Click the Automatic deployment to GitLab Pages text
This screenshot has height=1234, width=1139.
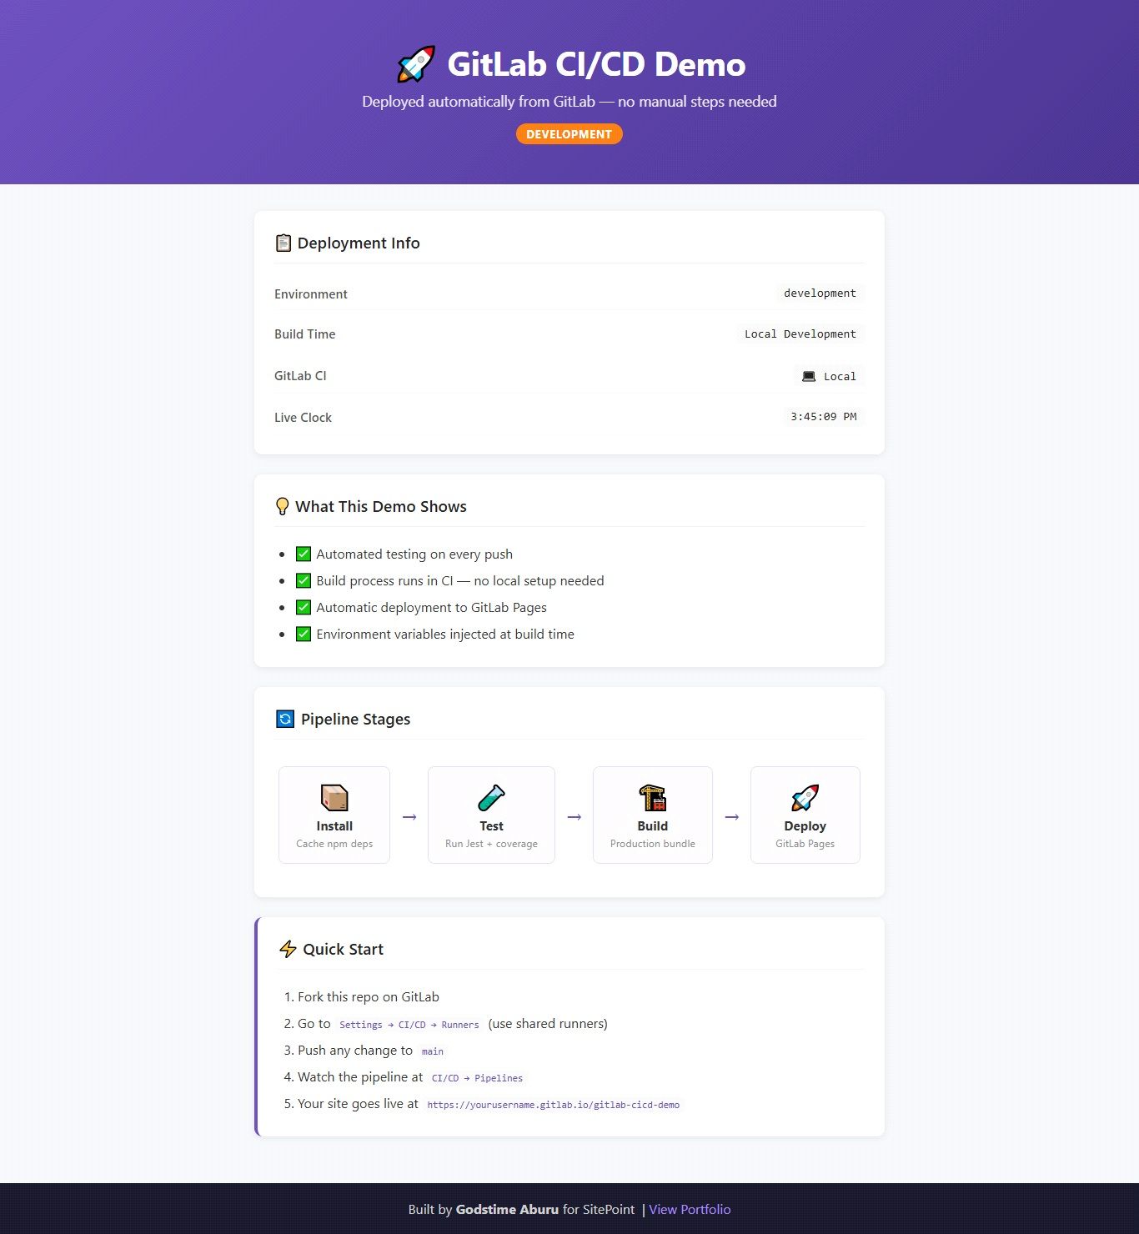pos(432,607)
